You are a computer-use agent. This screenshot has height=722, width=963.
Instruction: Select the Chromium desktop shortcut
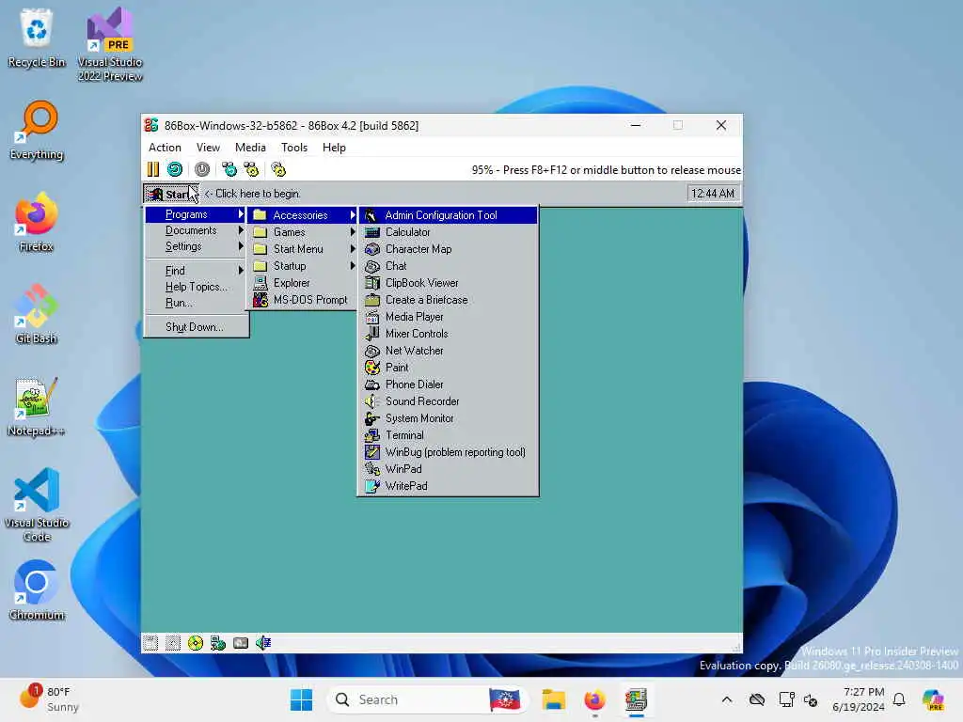37,590
